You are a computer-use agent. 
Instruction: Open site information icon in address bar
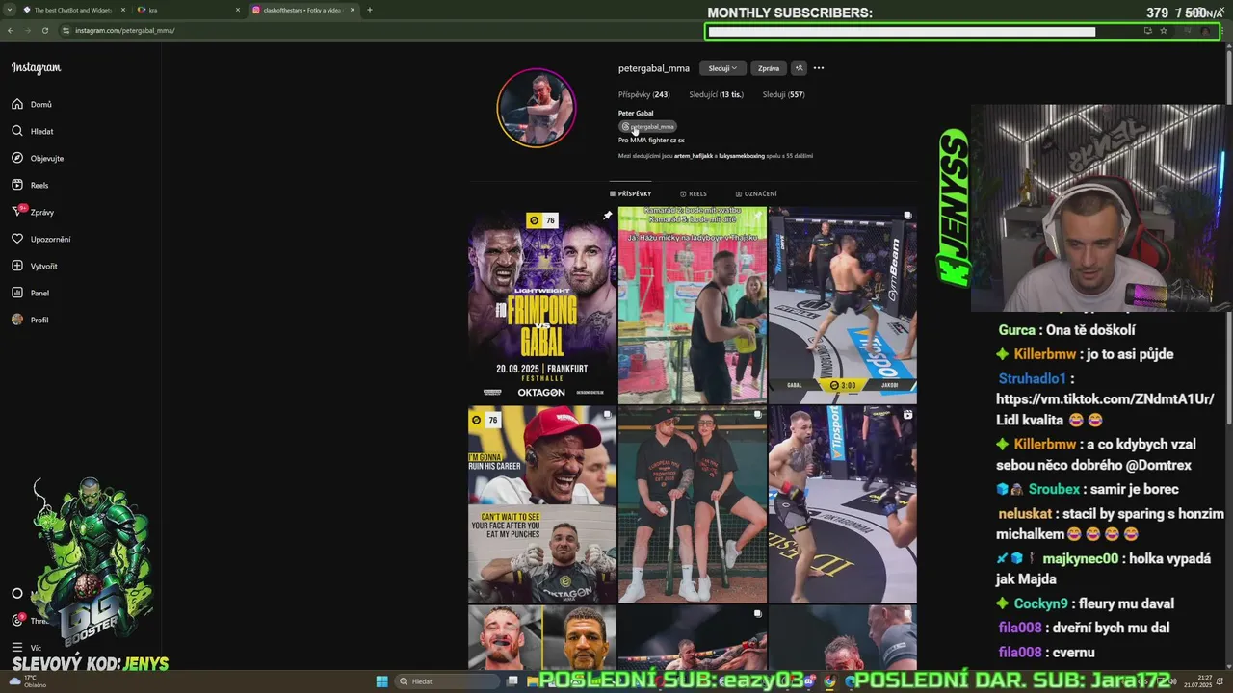66,30
